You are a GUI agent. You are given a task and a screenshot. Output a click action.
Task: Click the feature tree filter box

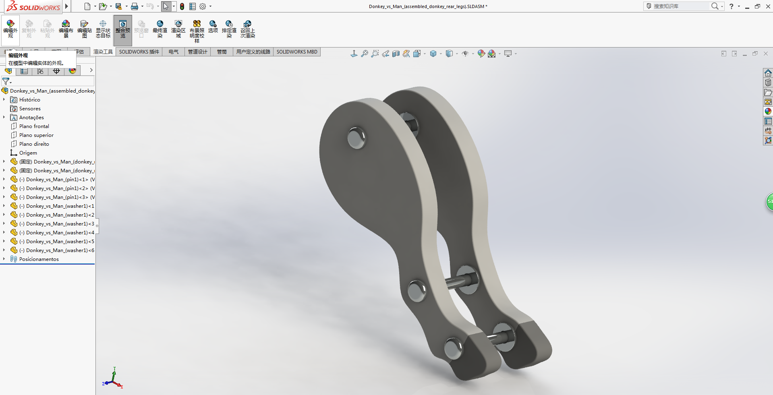[48, 81]
